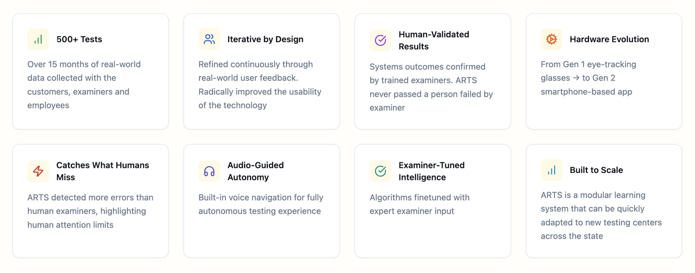Image resolution: width=695 pixels, height=273 pixels.
Task: Select the "Built to Scale" heading
Action: click(x=596, y=170)
